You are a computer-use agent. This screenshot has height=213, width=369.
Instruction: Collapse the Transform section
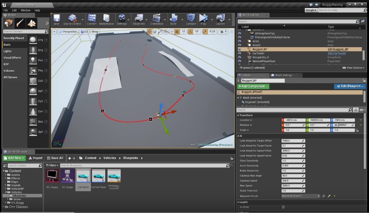[x=238, y=115]
